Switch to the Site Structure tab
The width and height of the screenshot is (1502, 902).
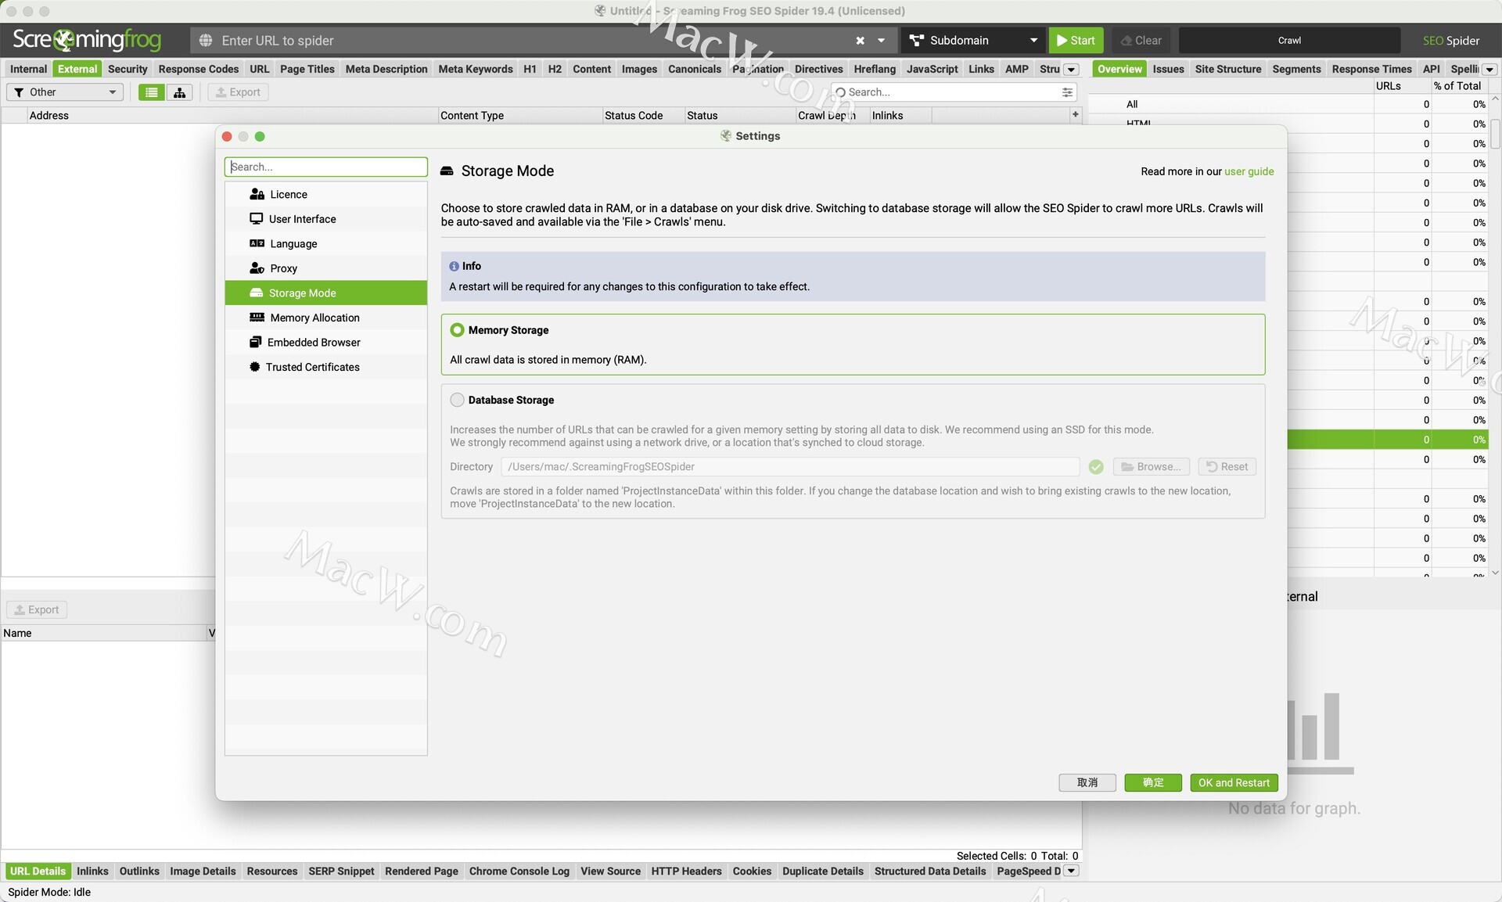click(x=1227, y=69)
